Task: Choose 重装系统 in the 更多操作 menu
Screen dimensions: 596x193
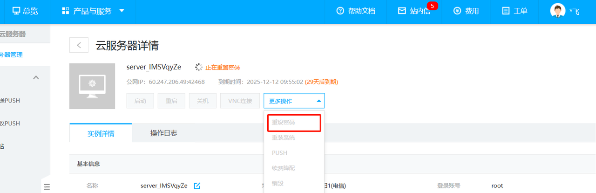Action: click(284, 138)
